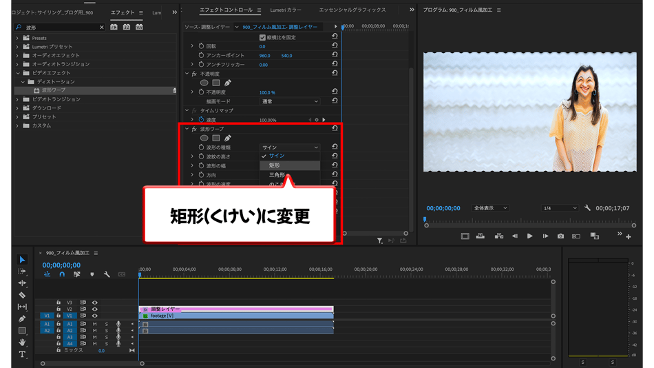Solo audio track A2
The width and height of the screenshot is (654, 368).
coord(106,330)
